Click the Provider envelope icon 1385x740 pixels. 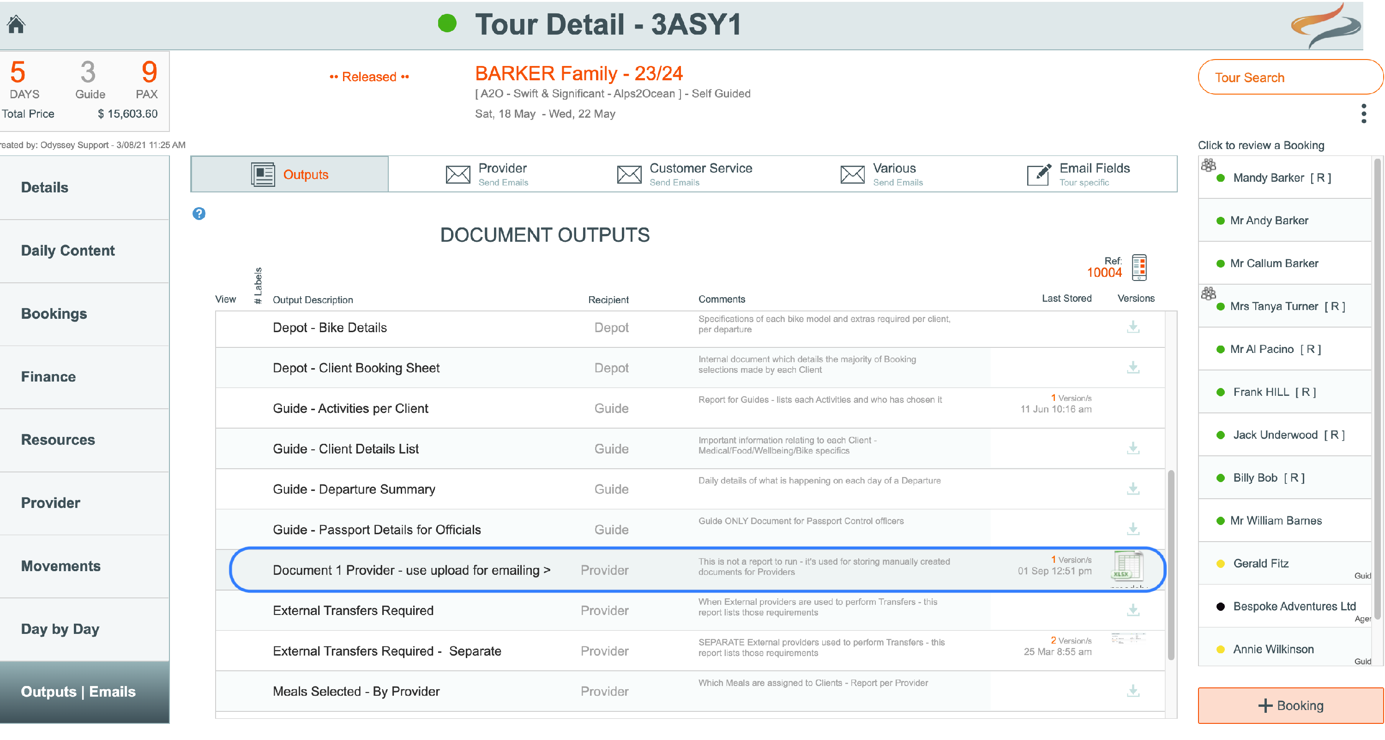[x=458, y=175]
